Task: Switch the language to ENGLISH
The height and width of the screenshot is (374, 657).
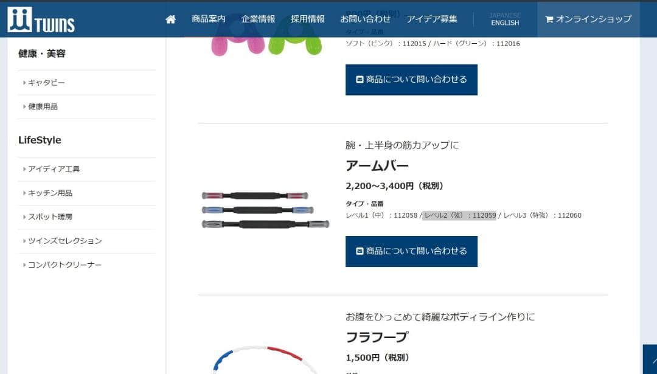Action: pos(505,23)
